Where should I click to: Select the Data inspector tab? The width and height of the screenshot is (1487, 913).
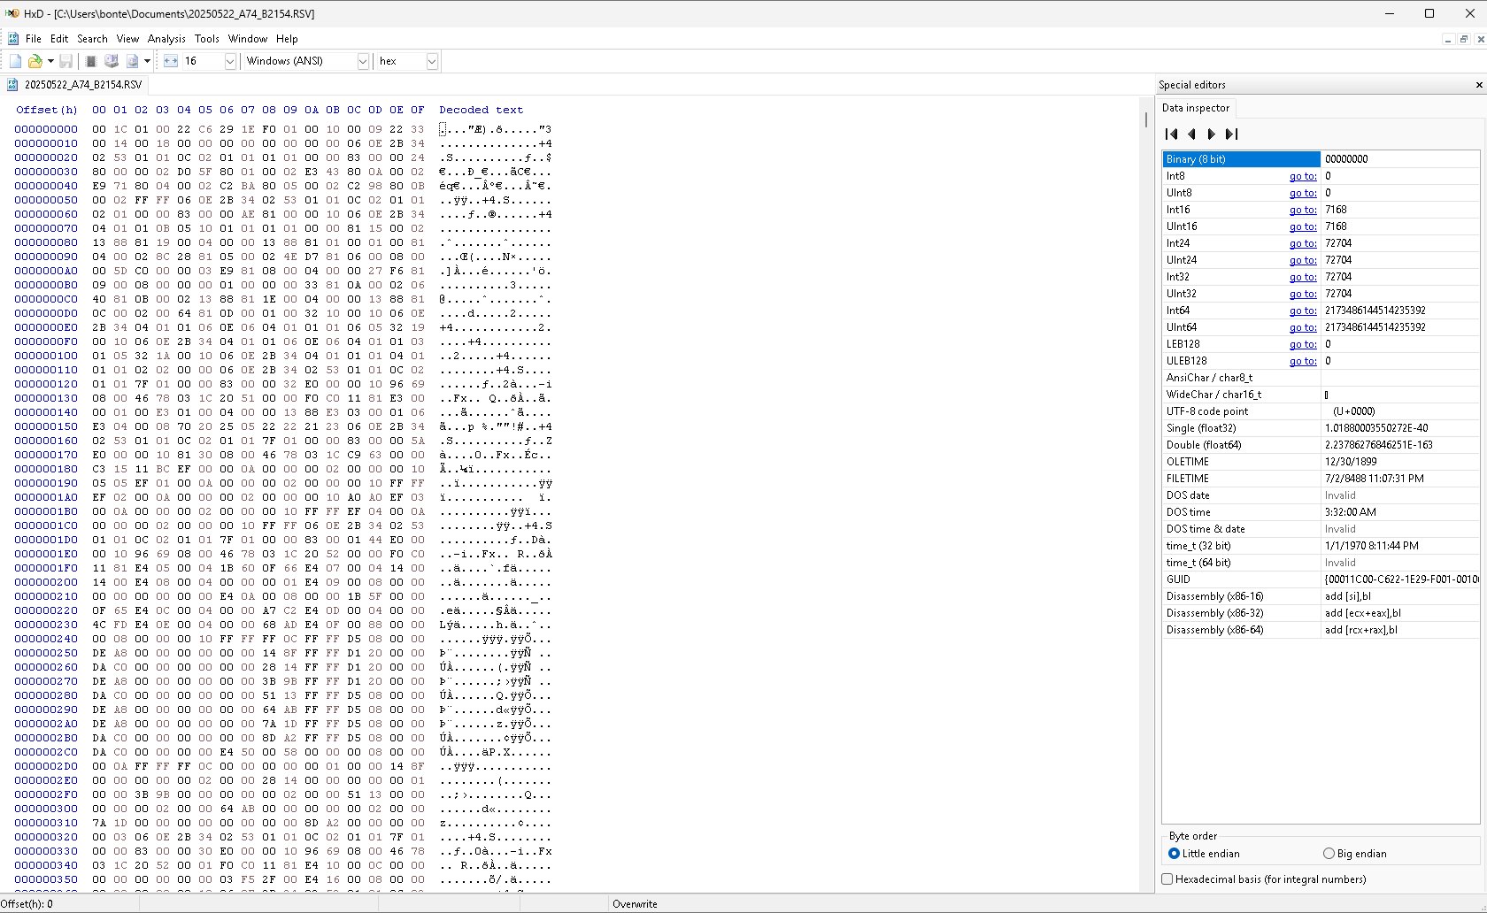pos(1196,108)
